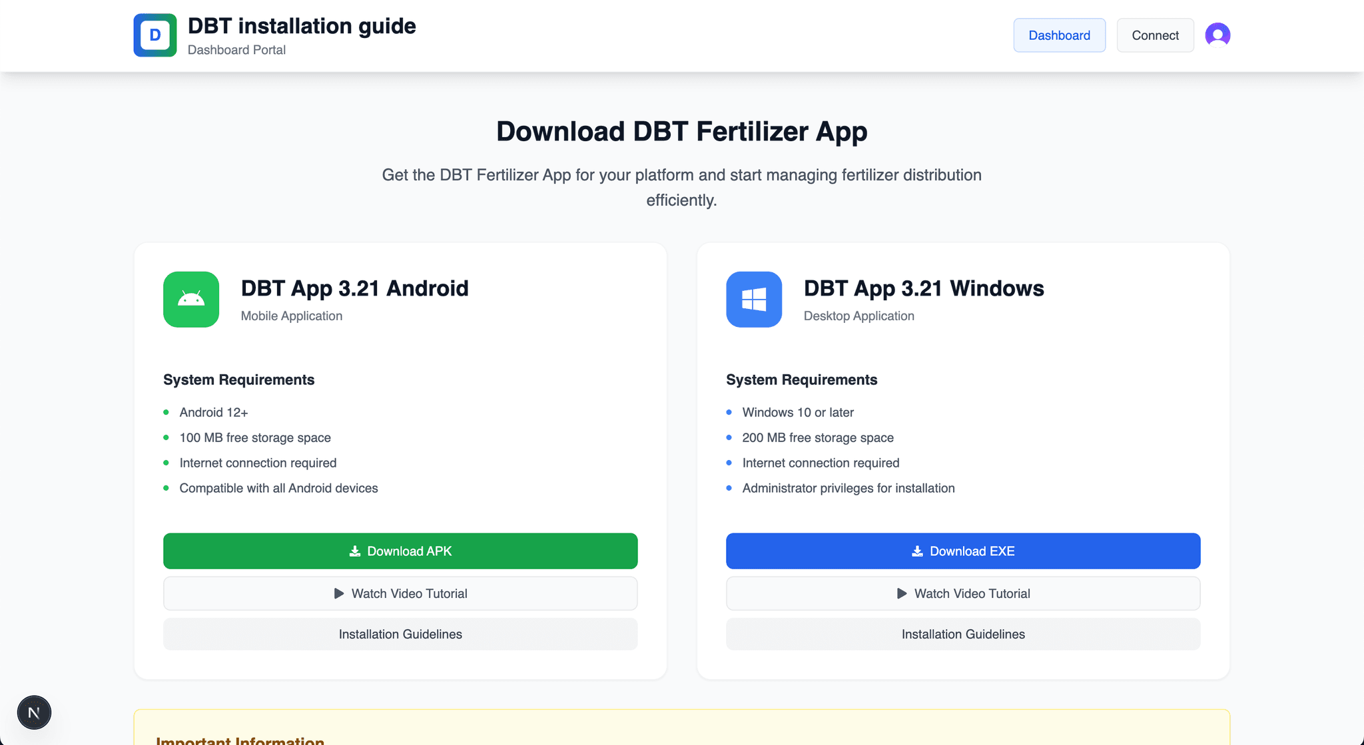
Task: Open the Dashboard nav item
Action: point(1059,35)
